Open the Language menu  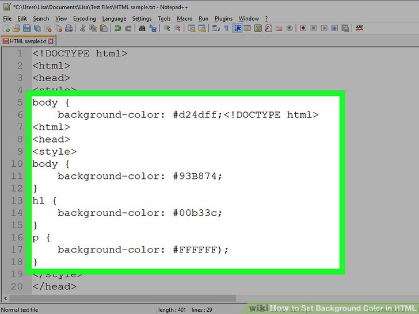(x=114, y=18)
